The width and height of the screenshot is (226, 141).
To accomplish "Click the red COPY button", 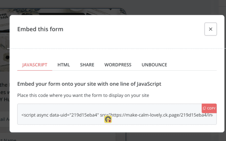I will pos(209,108).
